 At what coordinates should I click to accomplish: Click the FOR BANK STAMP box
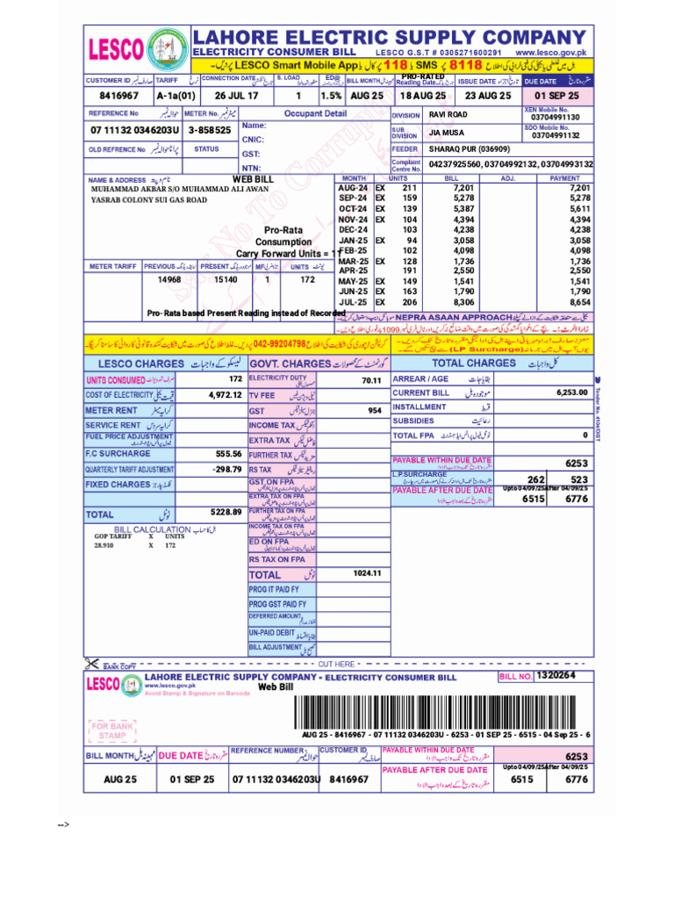coord(112,730)
